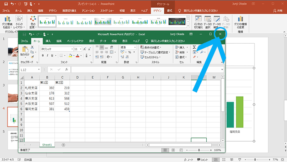Open number format dropdown in Excel

click(x=135, y=47)
